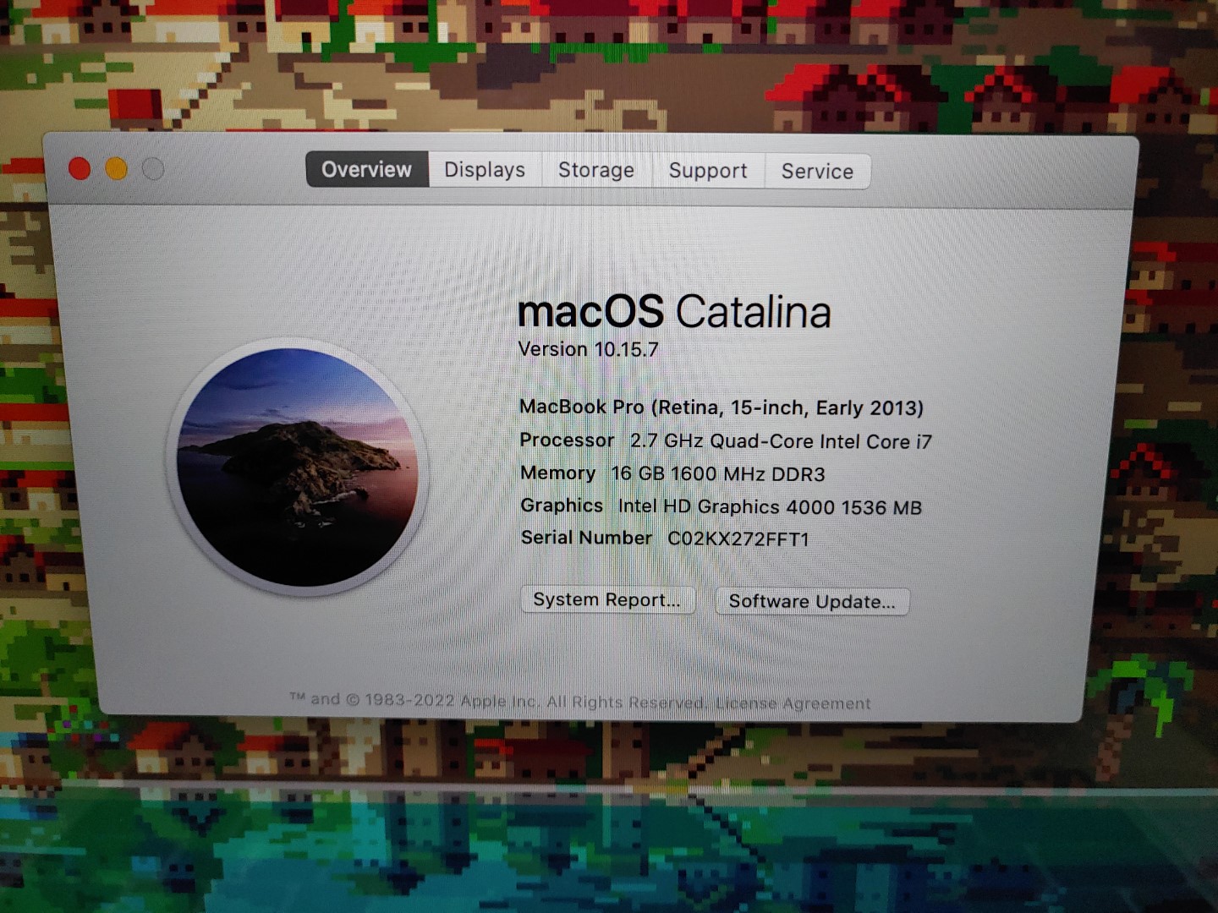Viewport: 1218px width, 913px height.
Task: Open System Report
Action: coord(607,599)
